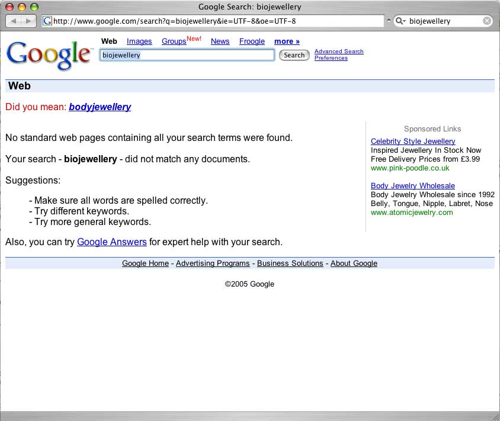
Task: Click "Inspired Jewellery In Stock Now" ad text
Action: tap(426, 150)
